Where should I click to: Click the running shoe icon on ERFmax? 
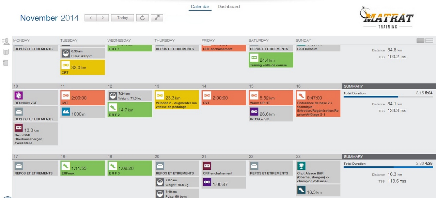click(65, 166)
